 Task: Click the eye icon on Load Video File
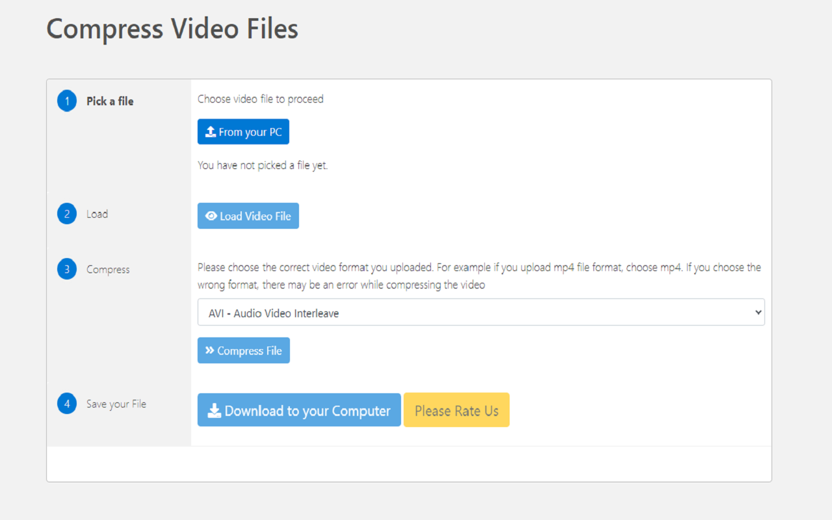coord(211,216)
